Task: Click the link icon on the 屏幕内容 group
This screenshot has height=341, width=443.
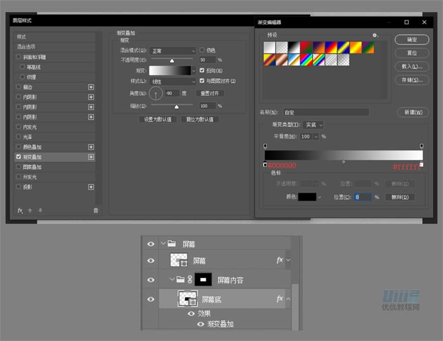Action: 189,279
